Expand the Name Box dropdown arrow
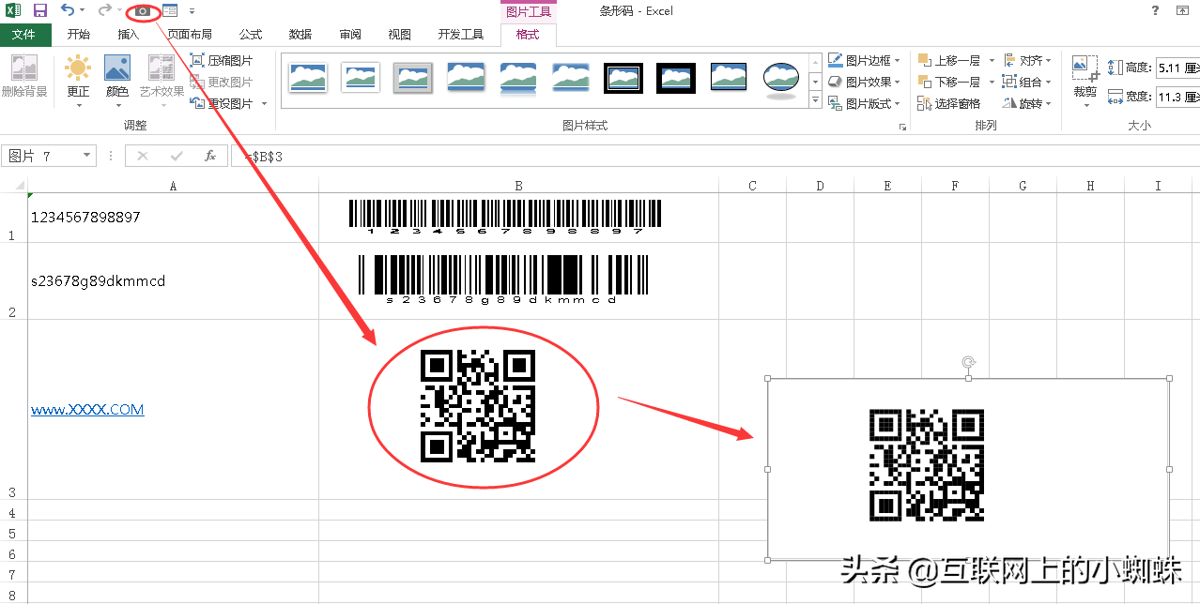This screenshot has height=604, width=1200. [x=87, y=156]
